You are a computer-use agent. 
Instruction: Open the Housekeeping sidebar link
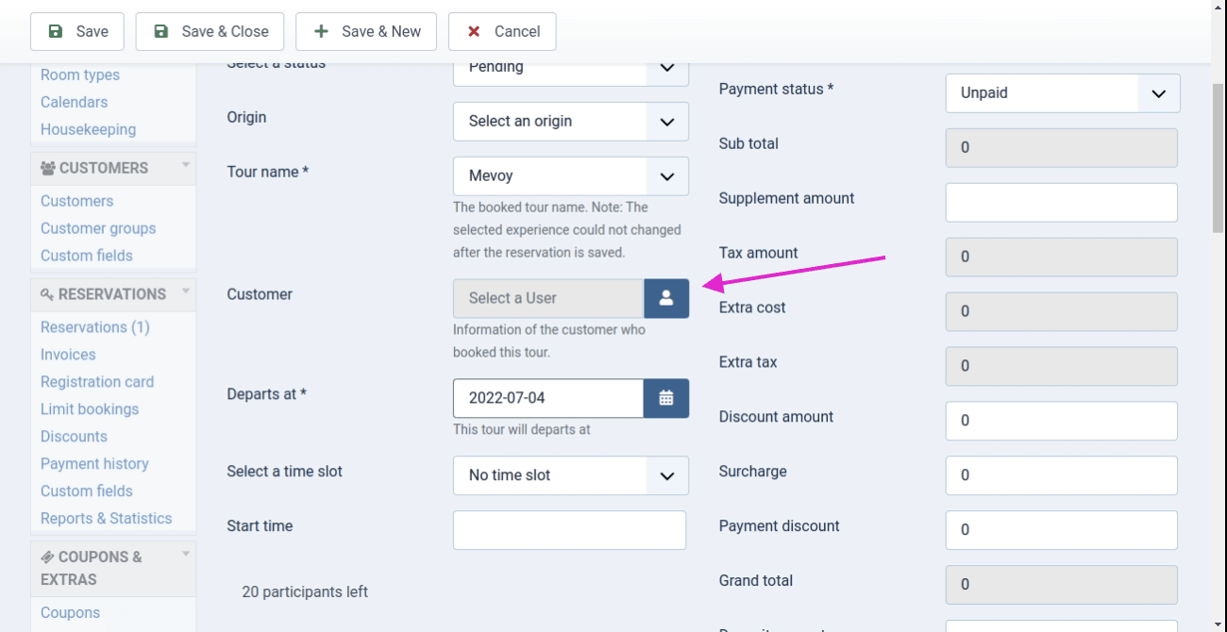[x=88, y=129]
